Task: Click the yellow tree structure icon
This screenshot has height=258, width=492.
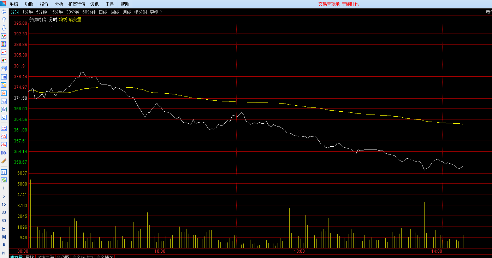Action: click(x=4, y=85)
